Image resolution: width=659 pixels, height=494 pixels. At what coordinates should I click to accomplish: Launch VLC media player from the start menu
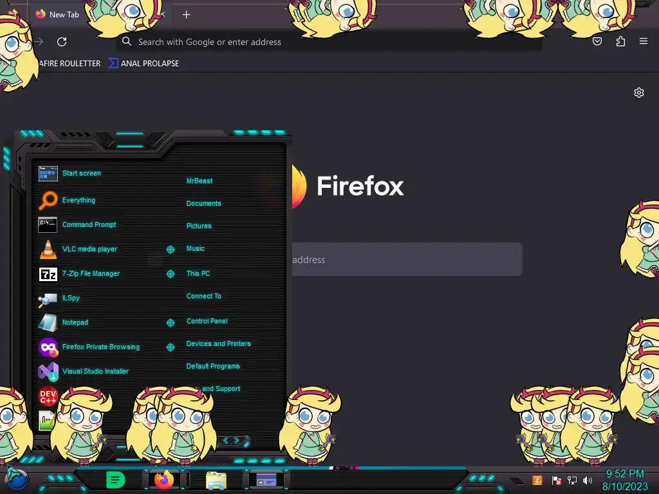point(89,249)
